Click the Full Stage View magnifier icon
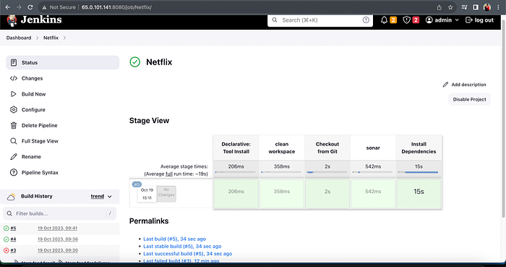The width and height of the screenshot is (506, 267). click(x=14, y=141)
